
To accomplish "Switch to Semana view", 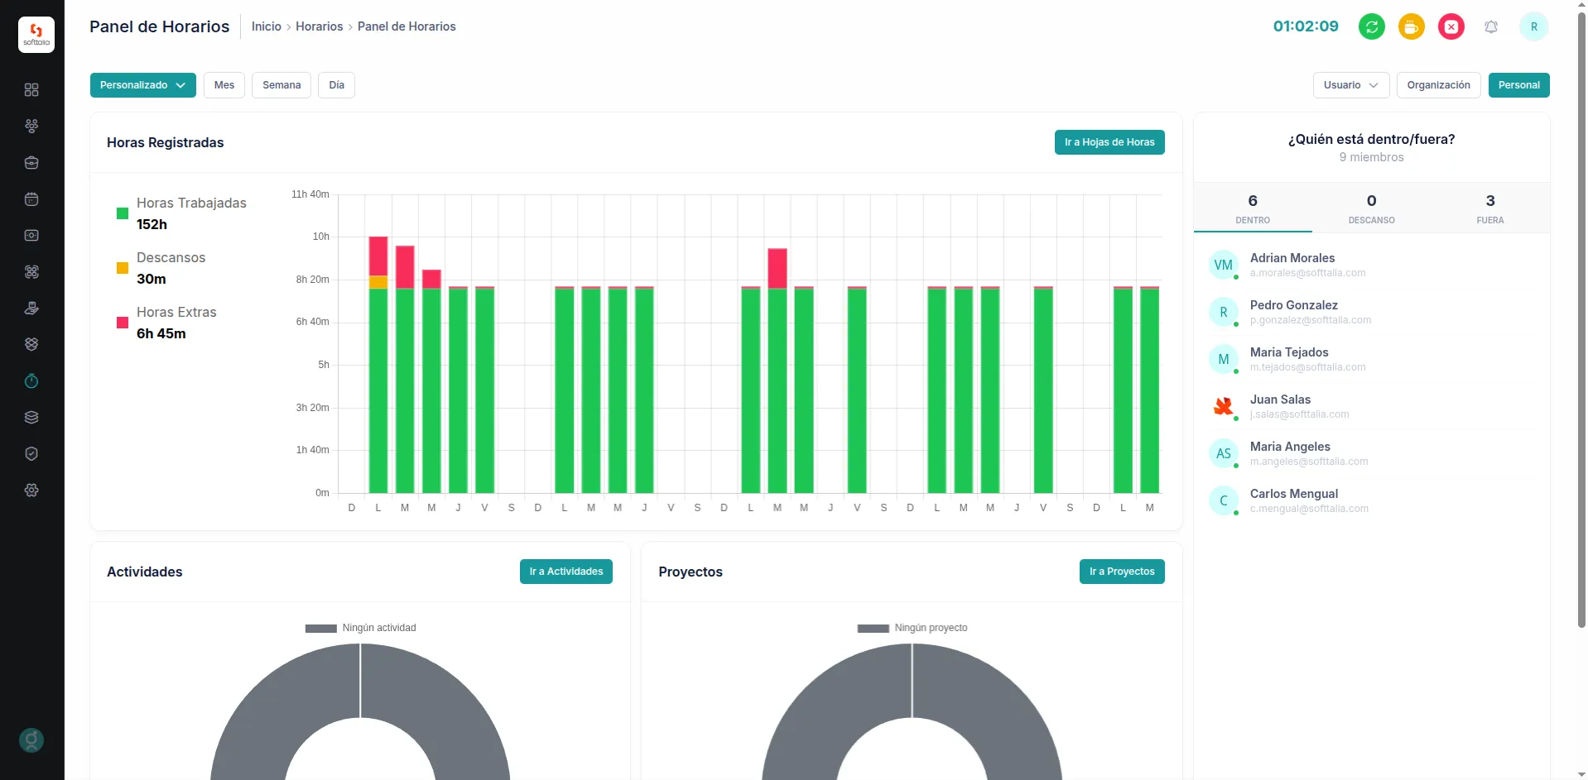I will [282, 85].
